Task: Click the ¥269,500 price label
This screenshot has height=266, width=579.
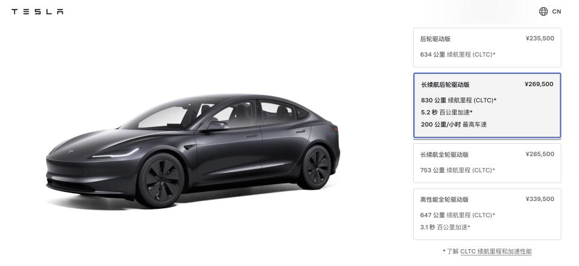Action: pyautogui.click(x=539, y=84)
